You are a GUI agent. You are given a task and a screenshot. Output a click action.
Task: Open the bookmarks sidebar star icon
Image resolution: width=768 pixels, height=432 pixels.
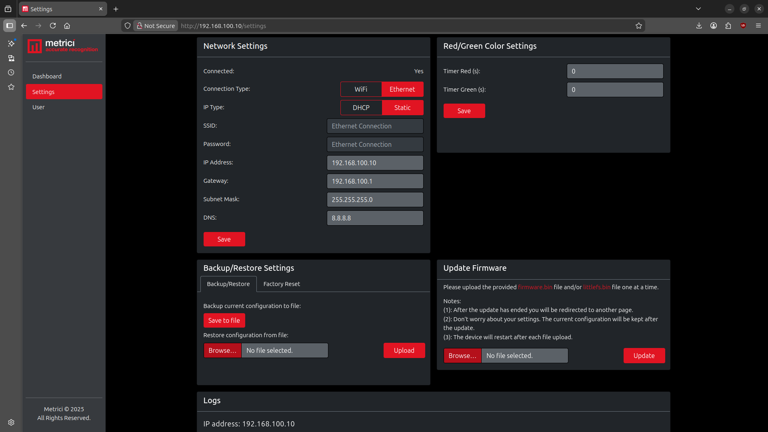coord(11,87)
